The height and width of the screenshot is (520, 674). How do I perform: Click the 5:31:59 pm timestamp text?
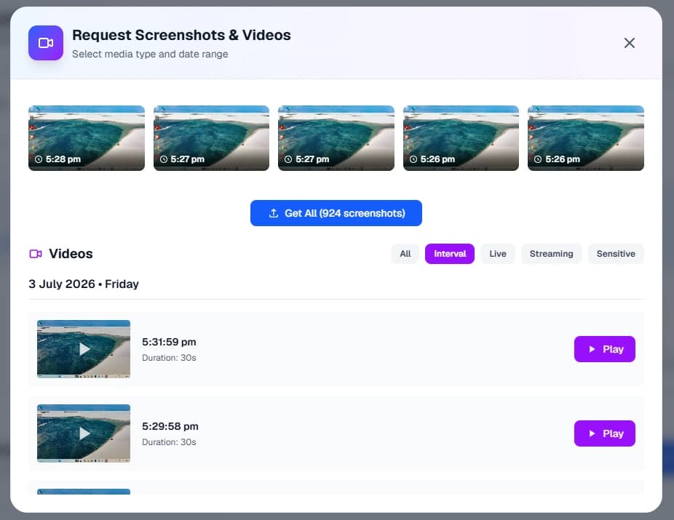[x=169, y=342]
